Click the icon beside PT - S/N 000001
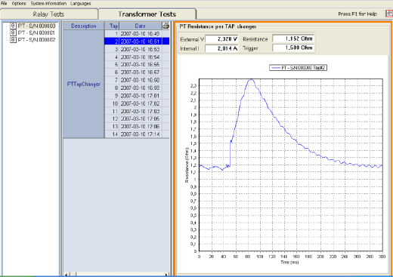Screen dimensions: 393x277 (13, 32)
